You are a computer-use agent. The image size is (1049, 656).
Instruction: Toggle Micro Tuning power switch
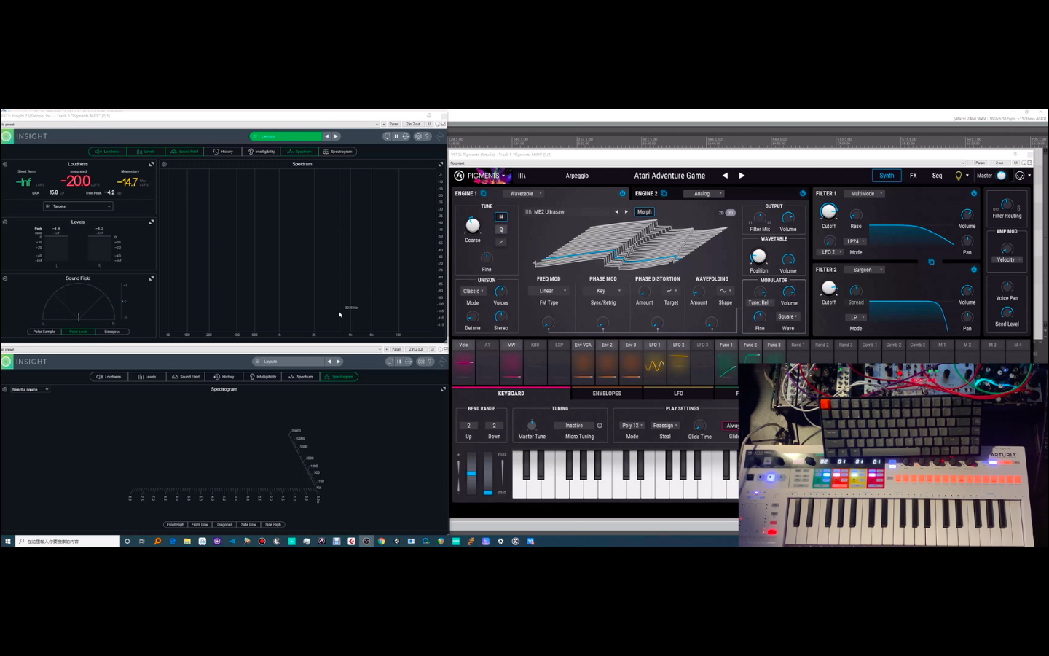[x=600, y=426]
